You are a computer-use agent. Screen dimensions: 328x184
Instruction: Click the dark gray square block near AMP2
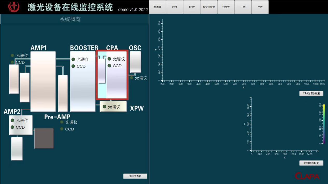(44, 138)
